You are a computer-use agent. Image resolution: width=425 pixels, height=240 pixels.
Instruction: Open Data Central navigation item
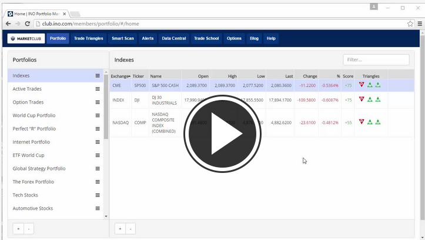(x=173, y=39)
